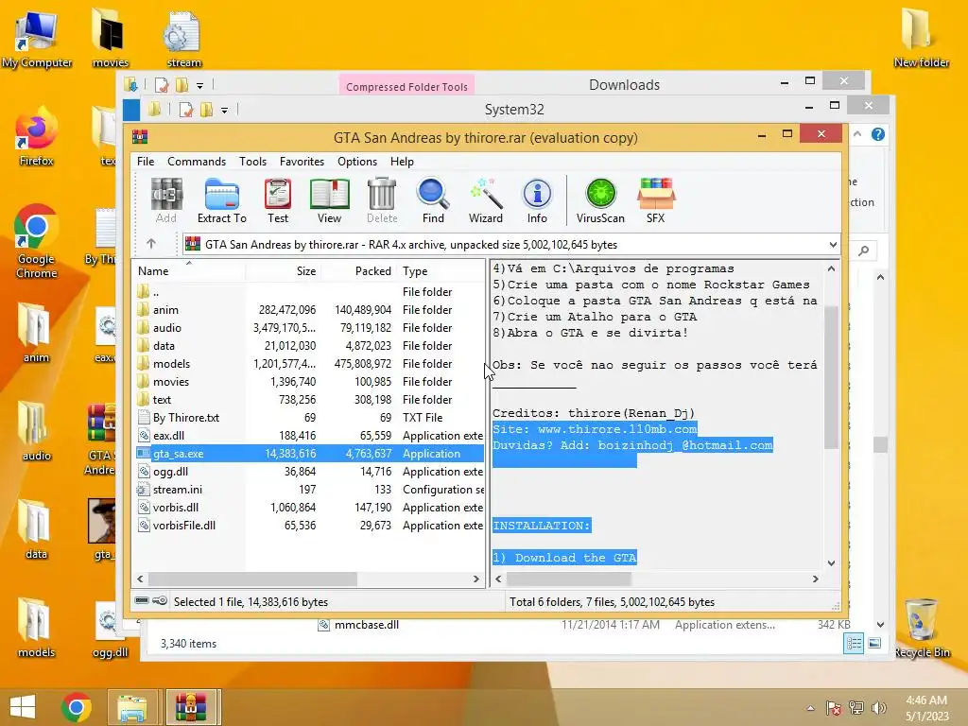The height and width of the screenshot is (726, 968).
Task: Switch Explorer to details view icon
Action: pos(854,643)
